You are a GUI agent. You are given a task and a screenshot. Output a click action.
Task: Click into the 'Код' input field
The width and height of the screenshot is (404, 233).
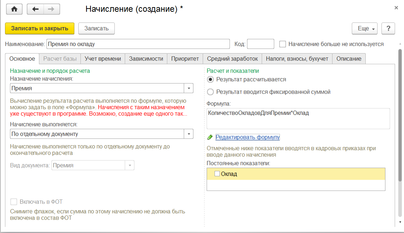click(x=260, y=44)
